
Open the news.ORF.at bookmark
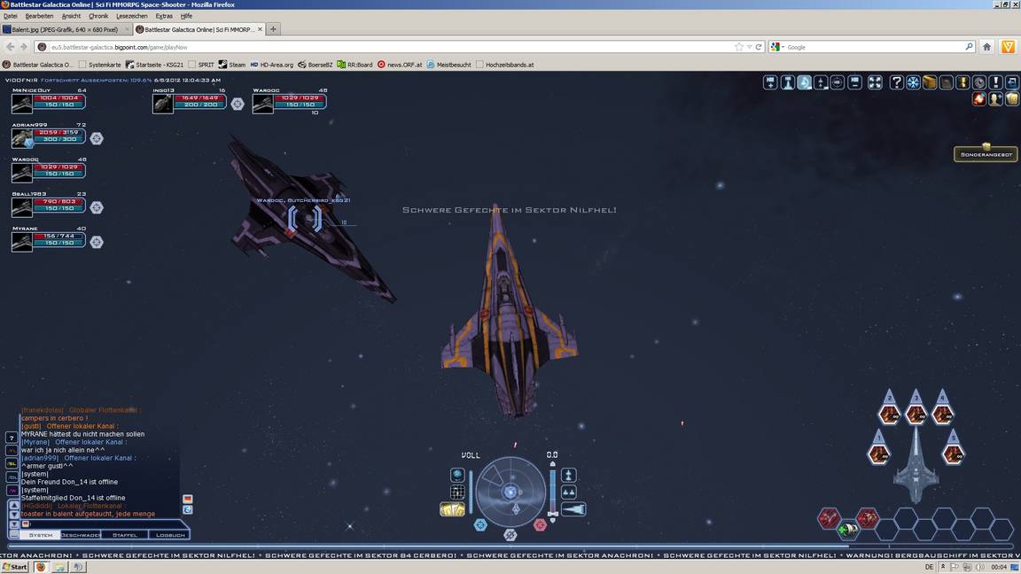point(400,65)
